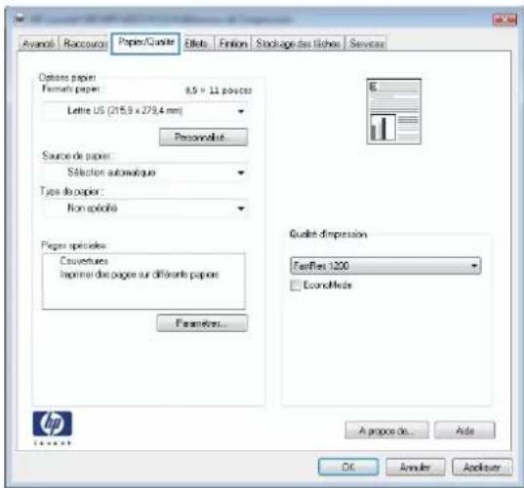Expand the Source de papier dropdown
This screenshot has width=524, height=488.
[x=145, y=172]
